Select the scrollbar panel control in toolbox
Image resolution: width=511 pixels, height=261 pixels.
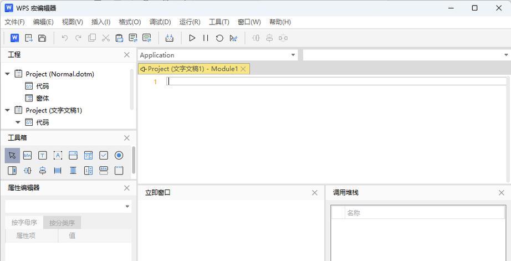point(12,171)
